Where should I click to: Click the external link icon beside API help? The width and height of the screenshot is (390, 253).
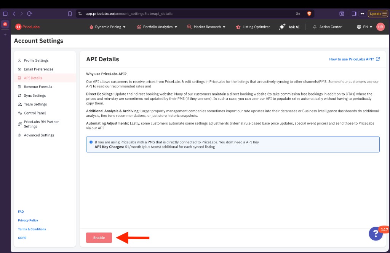click(377, 59)
